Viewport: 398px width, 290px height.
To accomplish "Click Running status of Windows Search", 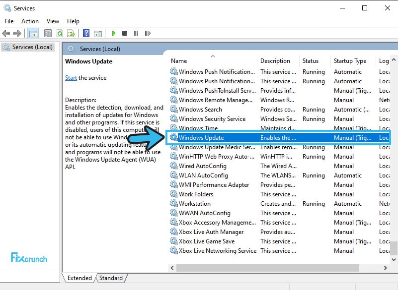I will 314,110.
